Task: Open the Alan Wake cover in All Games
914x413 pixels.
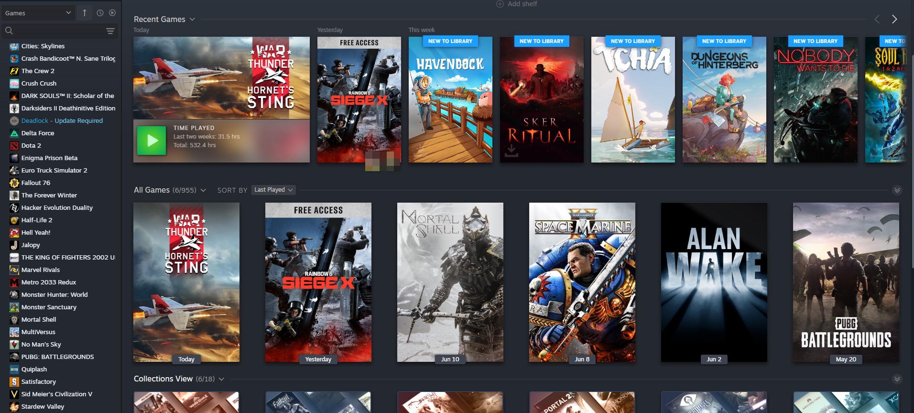Action: [x=714, y=282]
